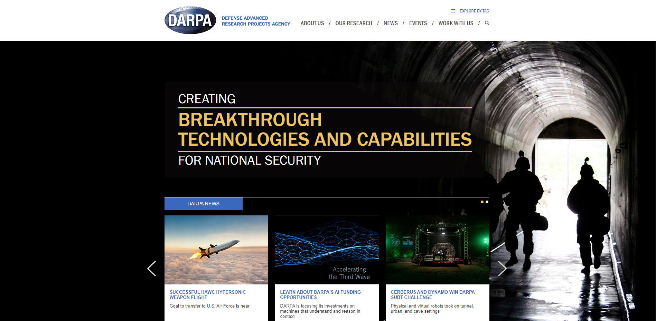Open the Our Research menu

(x=354, y=23)
